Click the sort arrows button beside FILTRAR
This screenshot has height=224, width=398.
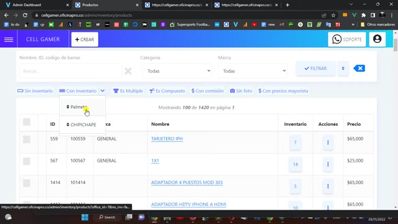pyautogui.click(x=343, y=68)
